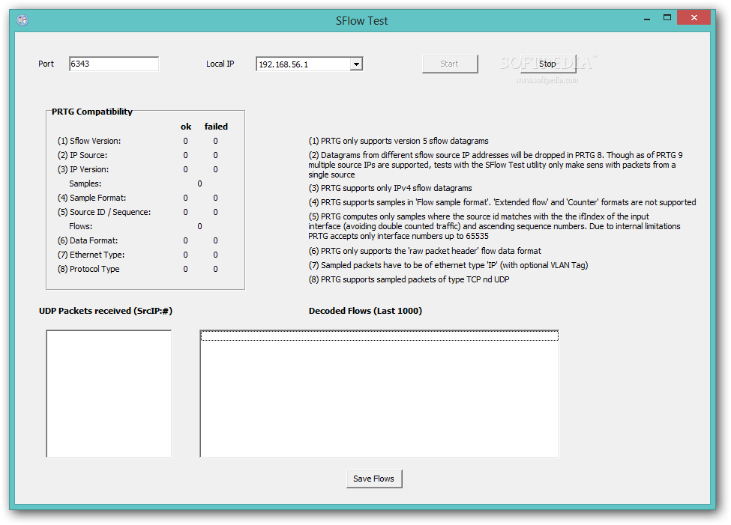731x525 pixels.
Task: Click the '(3) IP Version:' label
Action: click(x=83, y=169)
